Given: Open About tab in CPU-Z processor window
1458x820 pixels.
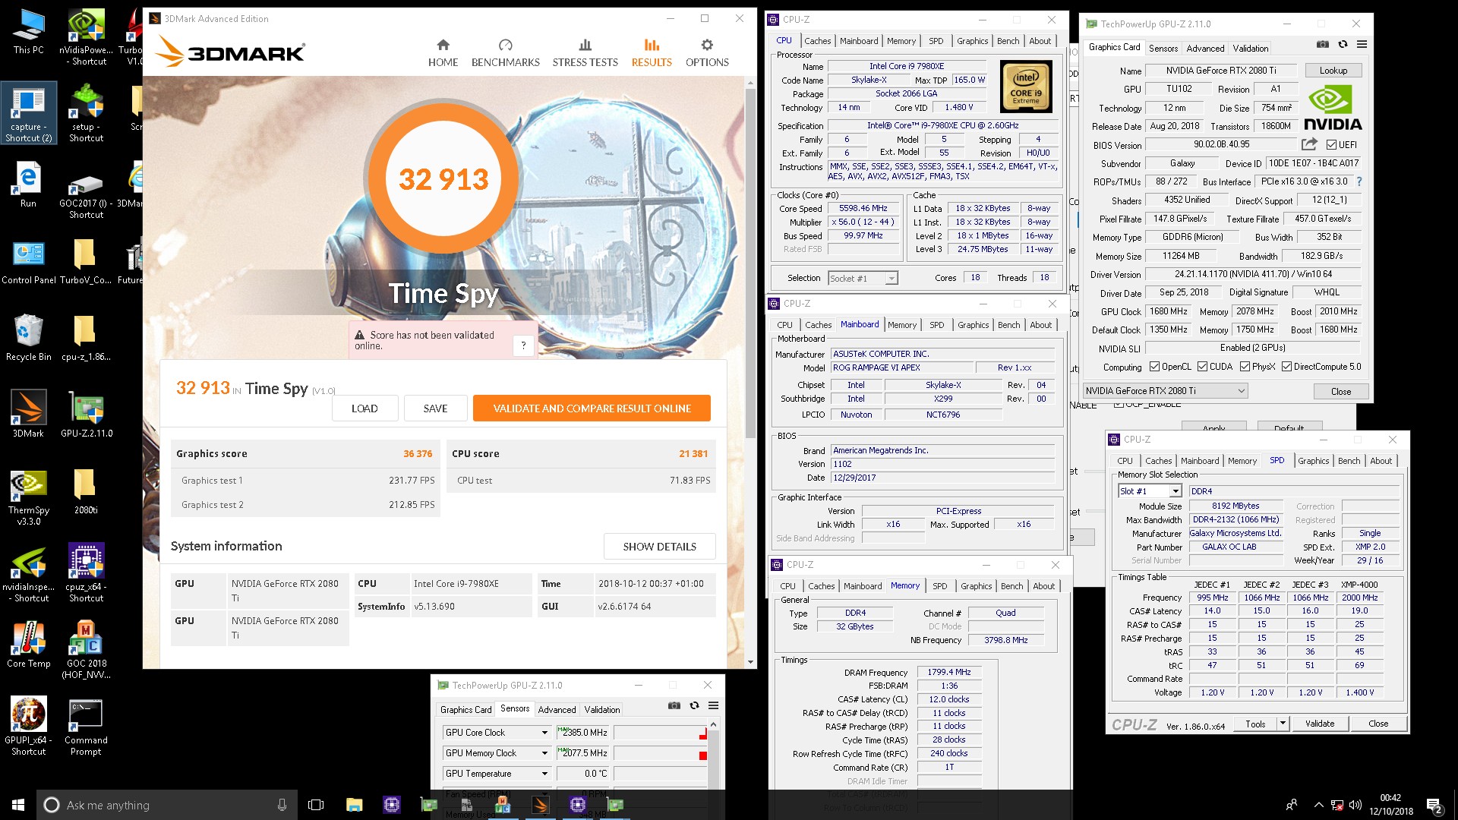Looking at the screenshot, I should click(1040, 41).
